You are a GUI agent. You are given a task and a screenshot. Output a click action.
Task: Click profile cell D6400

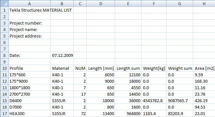[x=29, y=101]
